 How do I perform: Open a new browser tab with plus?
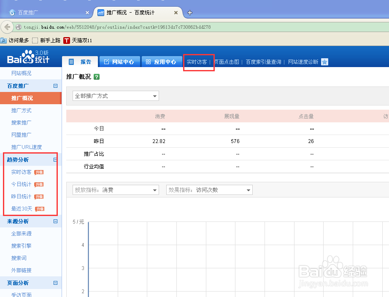[x=190, y=13]
